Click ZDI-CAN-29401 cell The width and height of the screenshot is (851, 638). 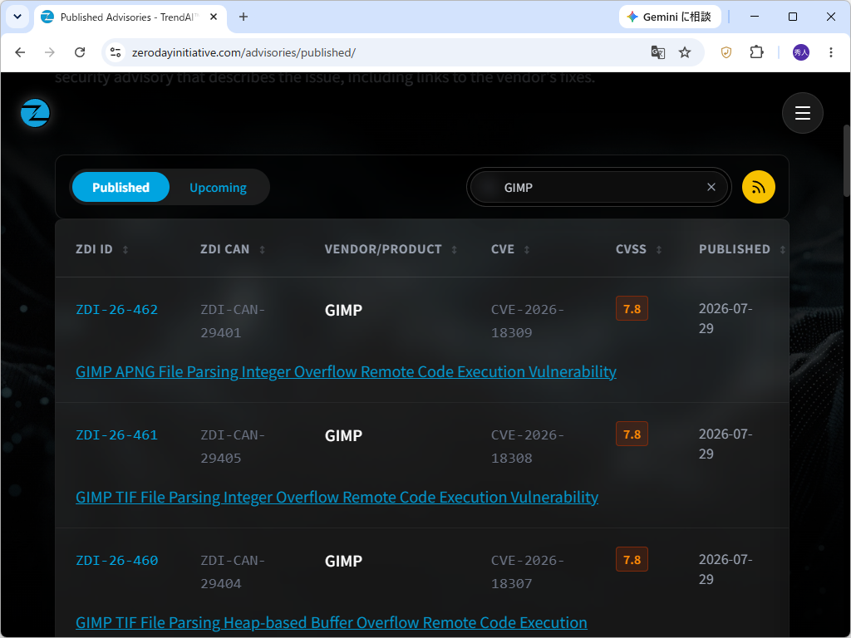[233, 321]
